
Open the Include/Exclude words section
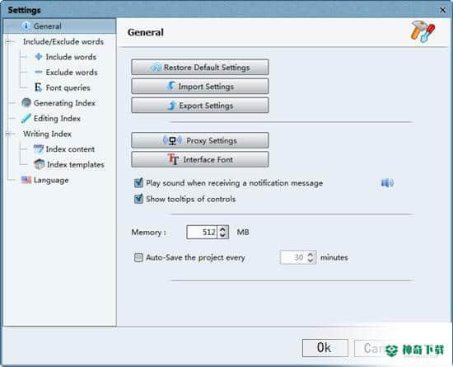[x=63, y=41]
